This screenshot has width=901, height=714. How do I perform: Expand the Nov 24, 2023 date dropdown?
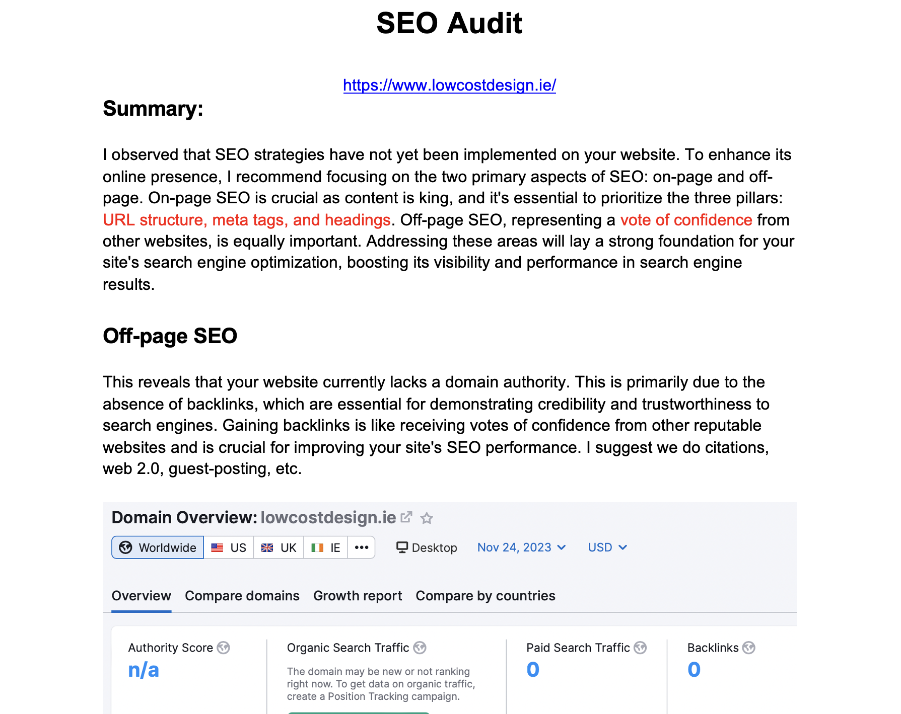[x=521, y=547]
